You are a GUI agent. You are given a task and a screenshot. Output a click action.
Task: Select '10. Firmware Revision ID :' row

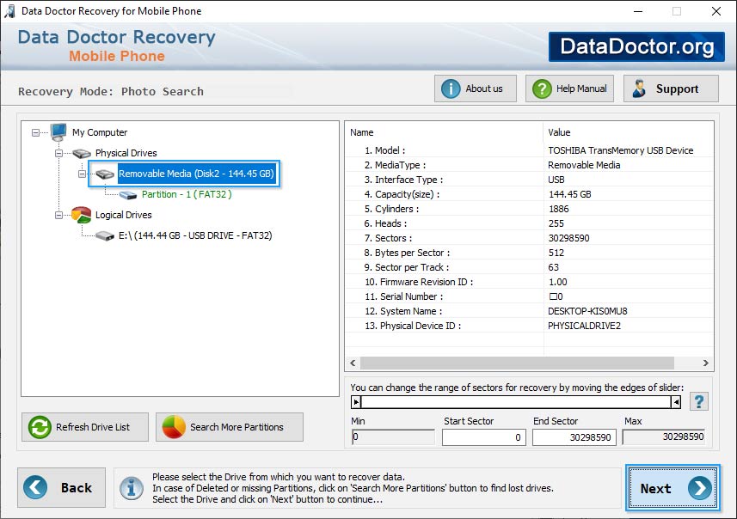[x=529, y=282]
